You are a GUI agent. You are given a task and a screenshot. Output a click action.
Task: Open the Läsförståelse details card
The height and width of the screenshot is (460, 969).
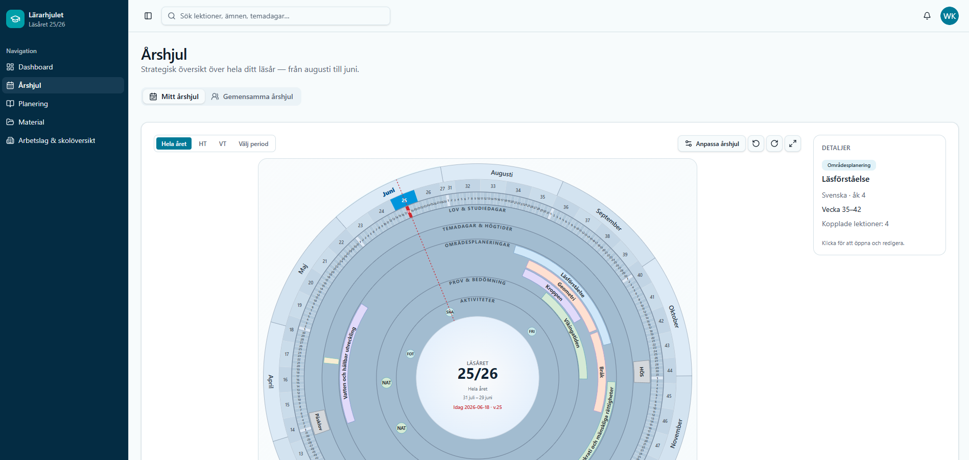point(880,195)
